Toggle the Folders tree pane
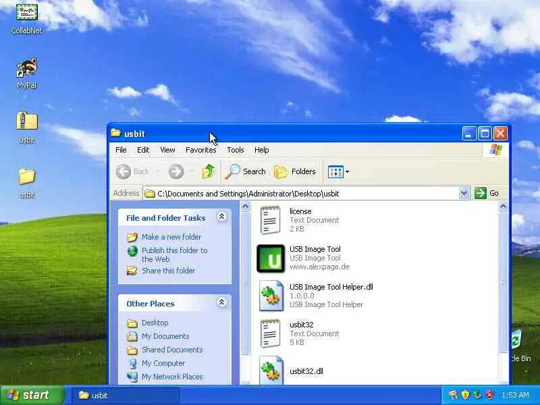Image resolution: width=540 pixels, height=405 pixels. (295, 171)
